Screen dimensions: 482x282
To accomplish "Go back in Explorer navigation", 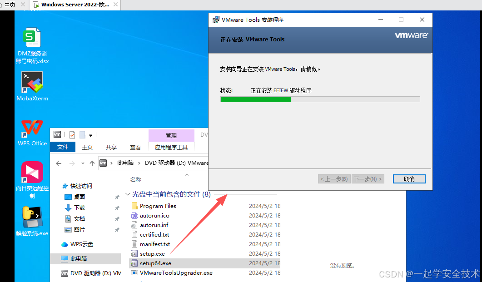I will 59,163.
